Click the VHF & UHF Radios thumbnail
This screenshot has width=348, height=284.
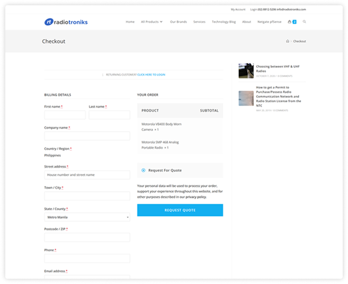click(246, 71)
